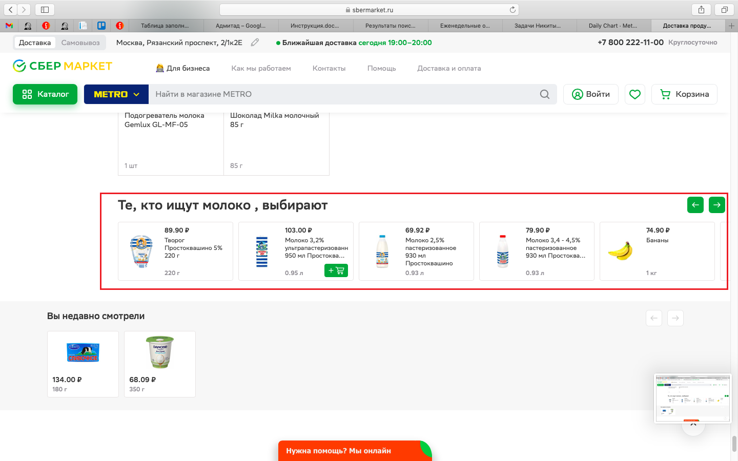
Task: Click the search magnifier icon
Action: (545, 94)
